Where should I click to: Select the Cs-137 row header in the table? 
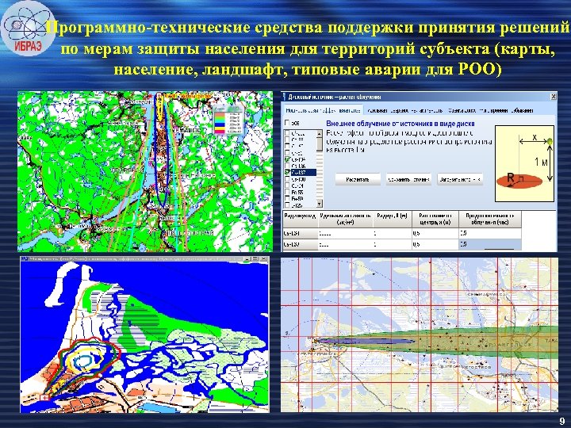coord(300,245)
